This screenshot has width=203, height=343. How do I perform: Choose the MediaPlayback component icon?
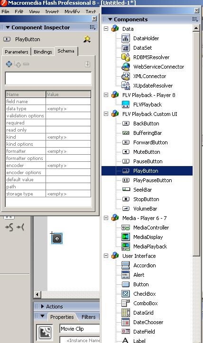pos(126,246)
